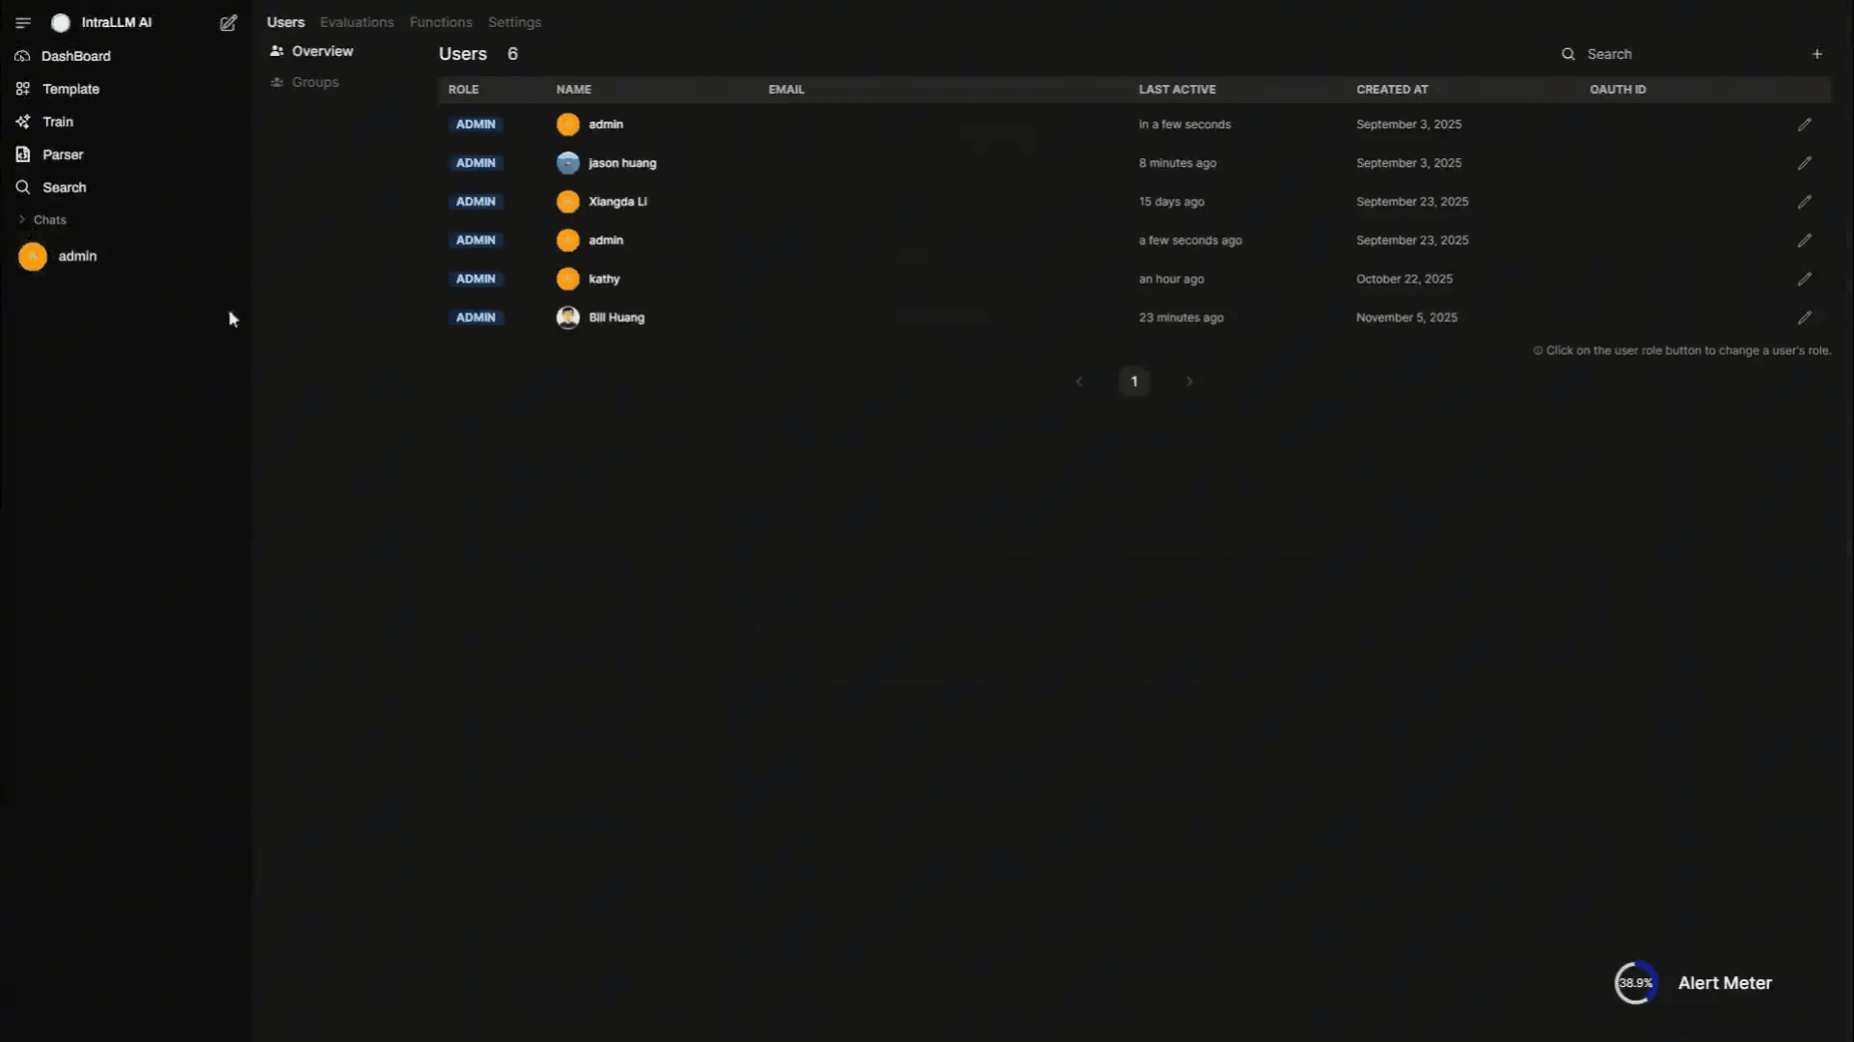Sort users by Name column
Screen dimensions: 1854x1042
click(574, 89)
